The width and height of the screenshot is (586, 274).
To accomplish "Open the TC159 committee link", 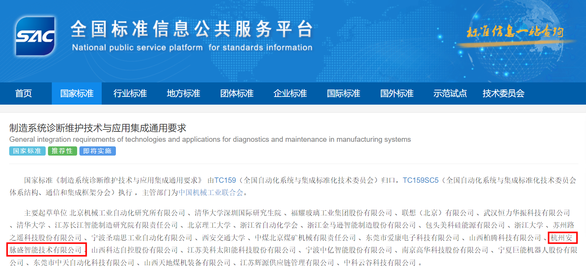I will [225, 180].
